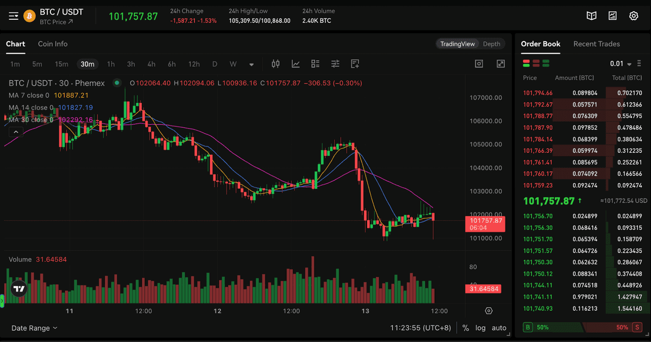The width and height of the screenshot is (651, 342).
Task: Switch to the Coin Info tab
Action: click(52, 44)
